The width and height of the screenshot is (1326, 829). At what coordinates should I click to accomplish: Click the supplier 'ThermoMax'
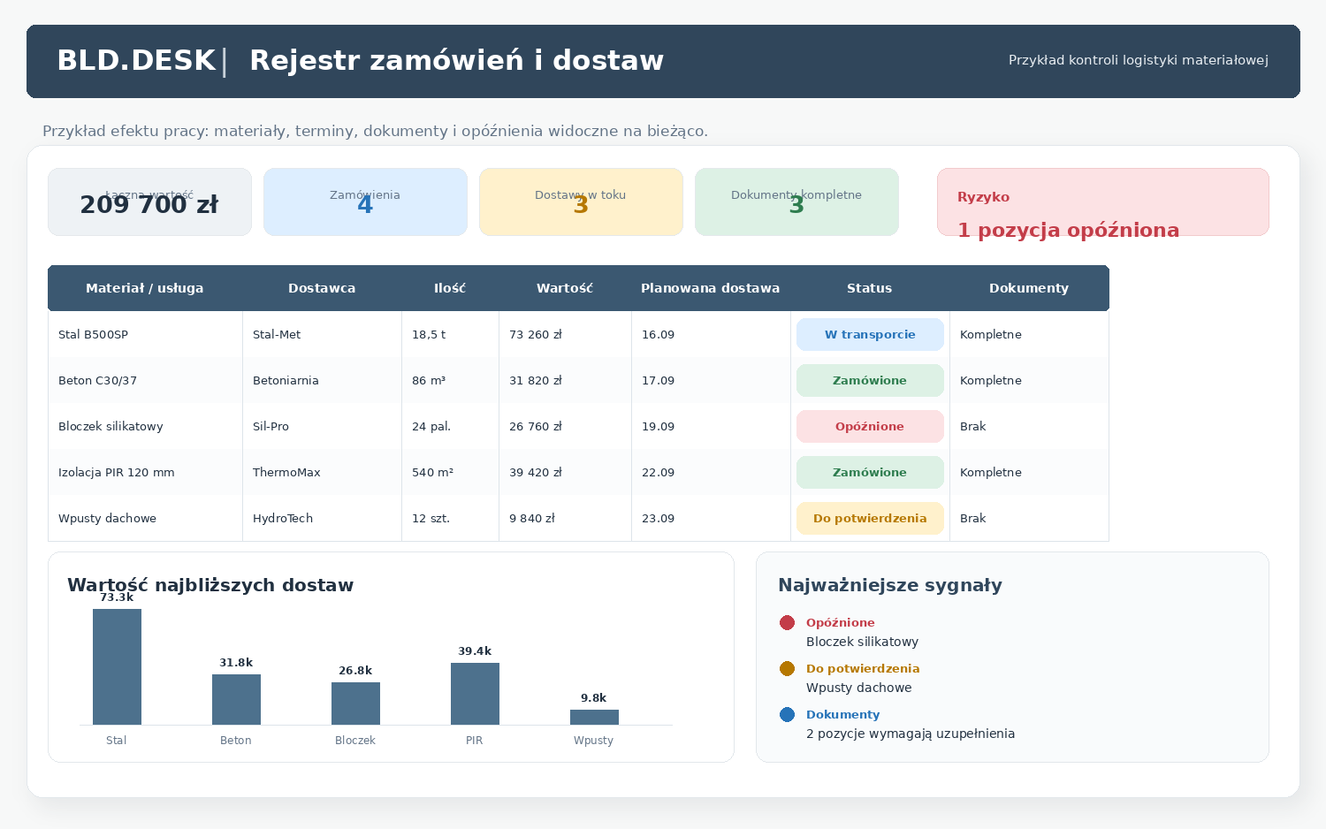[x=286, y=473]
